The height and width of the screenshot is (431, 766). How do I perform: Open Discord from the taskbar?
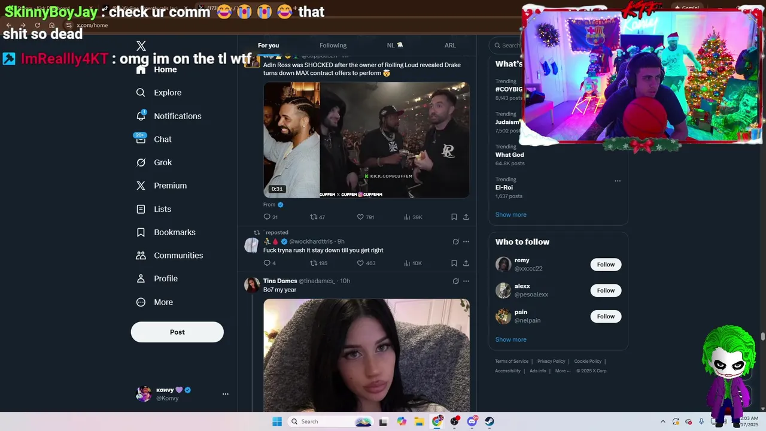tap(472, 421)
